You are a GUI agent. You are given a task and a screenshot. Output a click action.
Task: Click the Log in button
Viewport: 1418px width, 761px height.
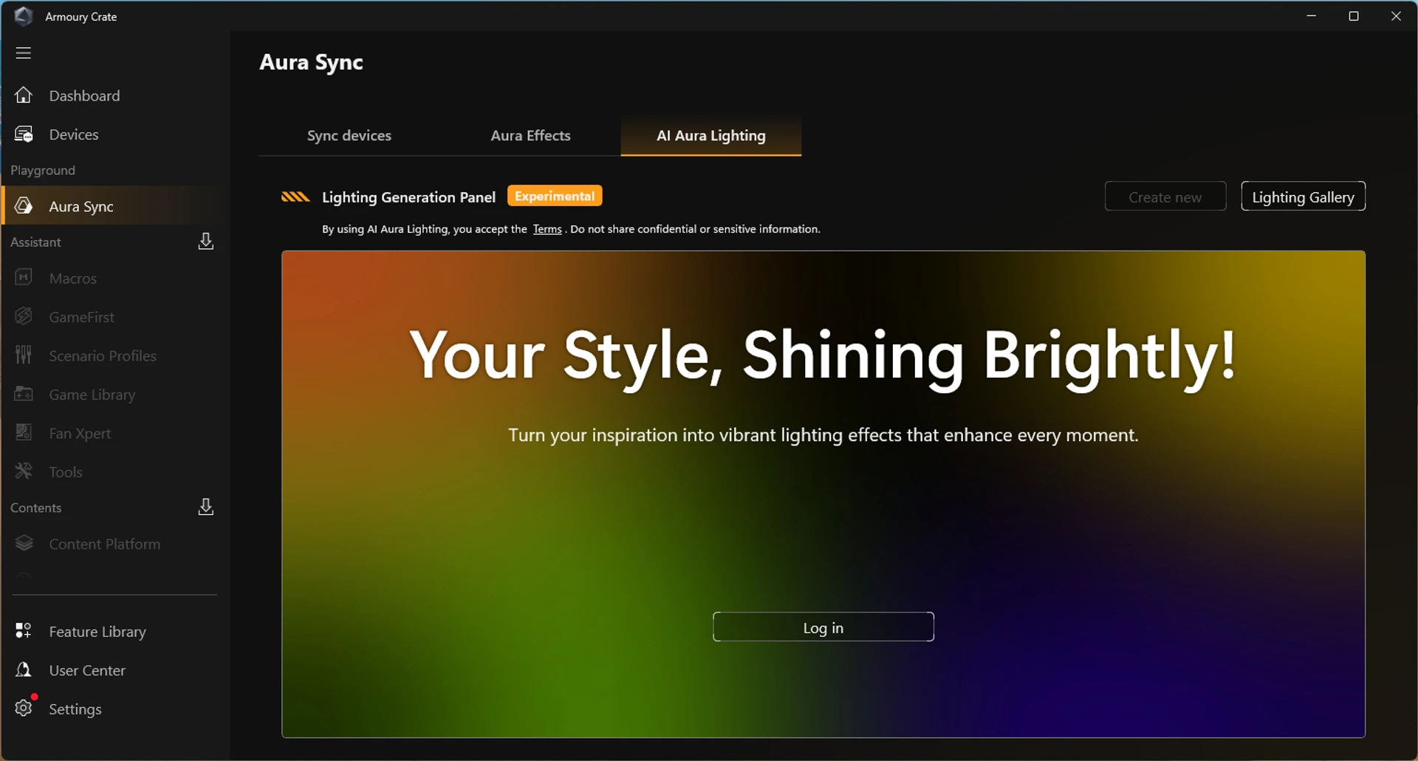pyautogui.click(x=823, y=627)
